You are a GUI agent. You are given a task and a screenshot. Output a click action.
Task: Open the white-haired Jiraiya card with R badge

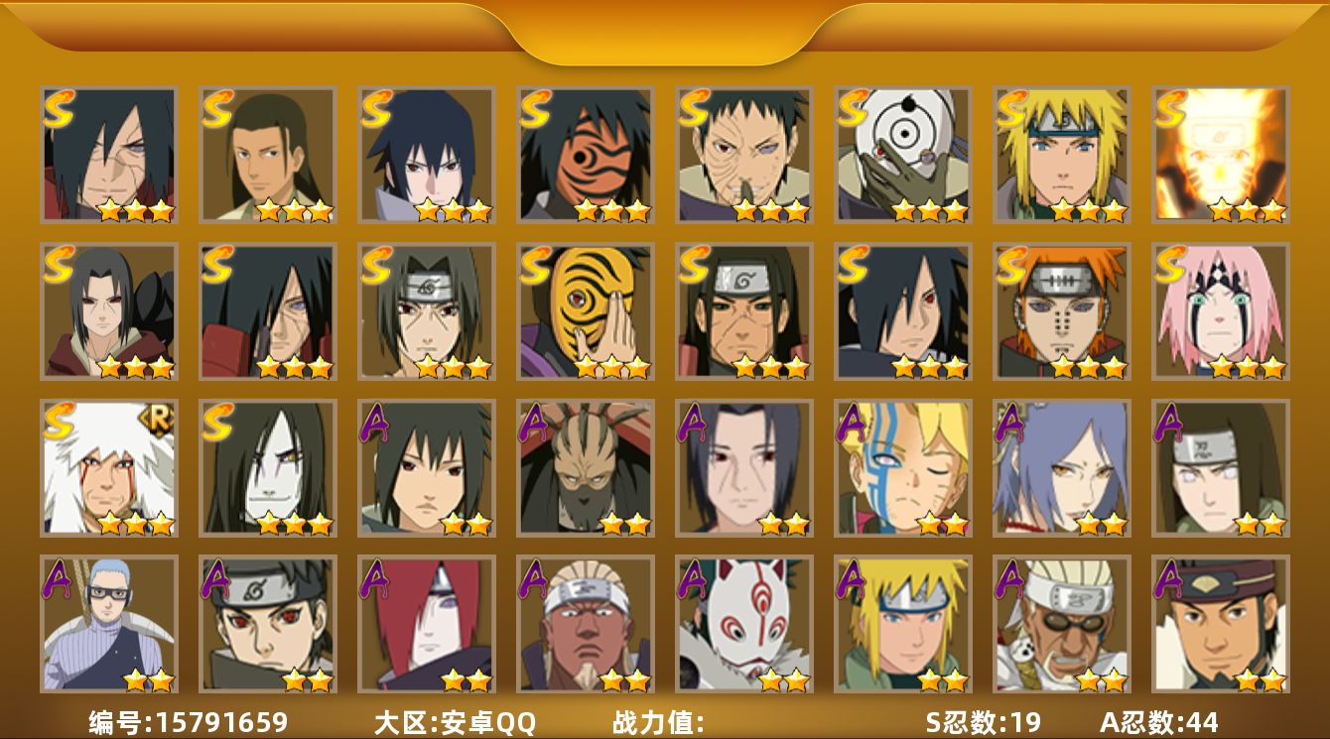pos(109,468)
